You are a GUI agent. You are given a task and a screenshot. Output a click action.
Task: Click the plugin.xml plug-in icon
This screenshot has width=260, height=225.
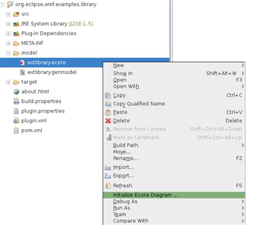16,121
